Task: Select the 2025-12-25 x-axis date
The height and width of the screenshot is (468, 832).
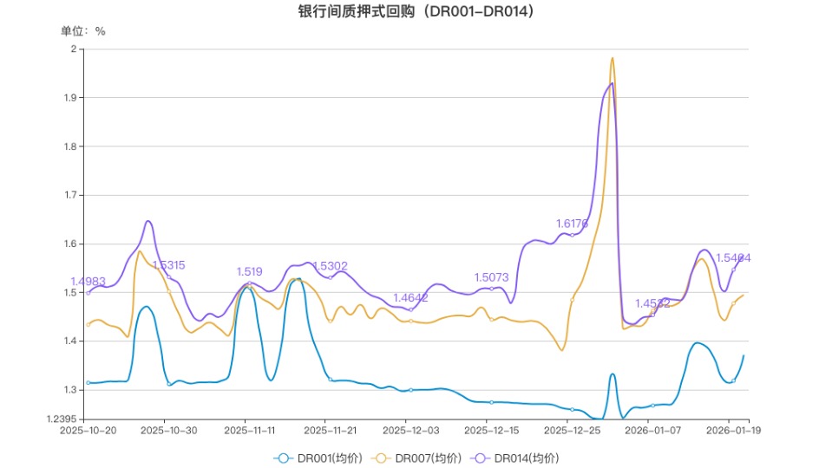Action: pos(572,430)
